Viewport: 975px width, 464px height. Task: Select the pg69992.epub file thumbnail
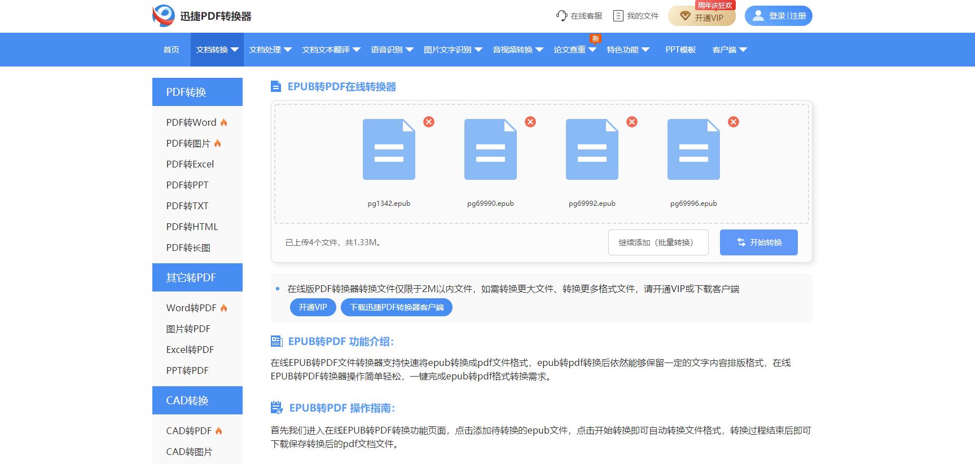[592, 149]
